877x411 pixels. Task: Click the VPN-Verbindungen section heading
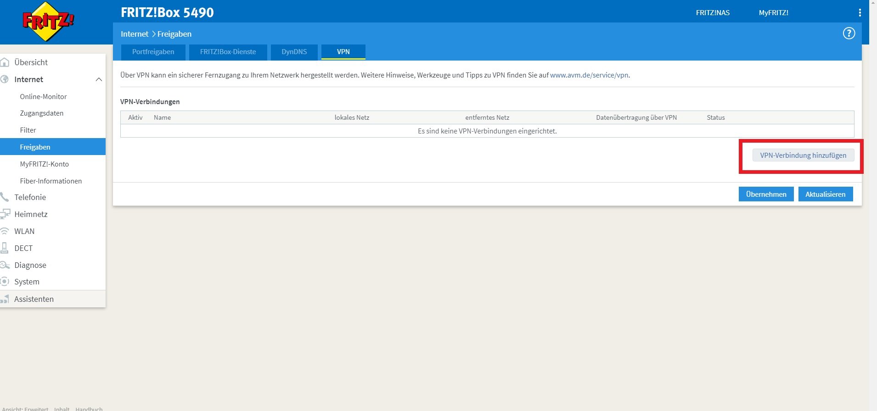[150, 102]
